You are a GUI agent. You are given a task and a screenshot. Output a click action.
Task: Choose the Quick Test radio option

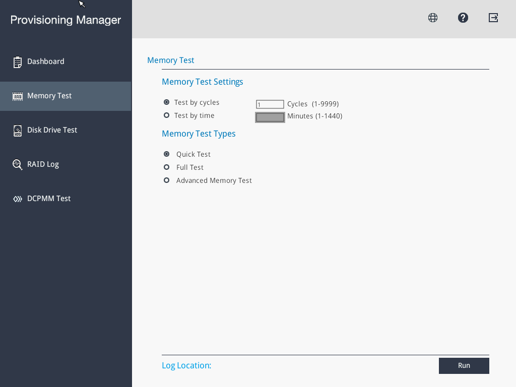(x=166, y=154)
